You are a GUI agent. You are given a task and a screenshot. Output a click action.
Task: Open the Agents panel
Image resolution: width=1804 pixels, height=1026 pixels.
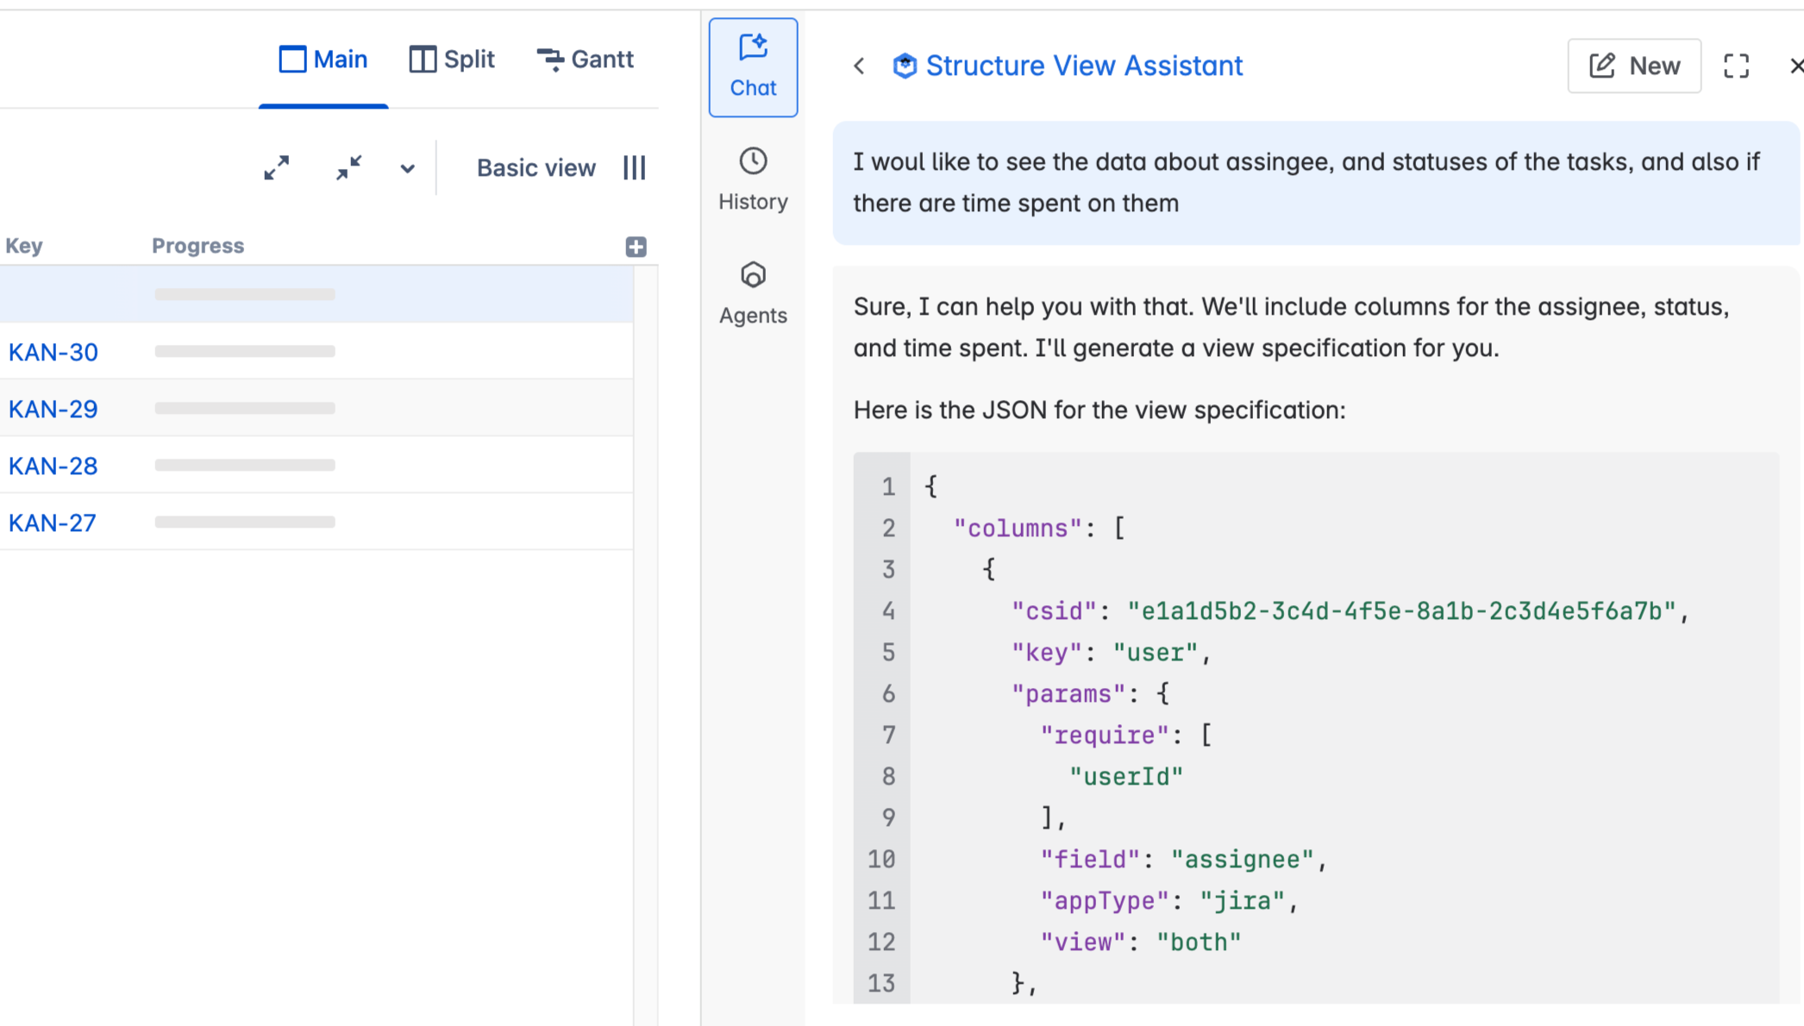pyautogui.click(x=753, y=293)
